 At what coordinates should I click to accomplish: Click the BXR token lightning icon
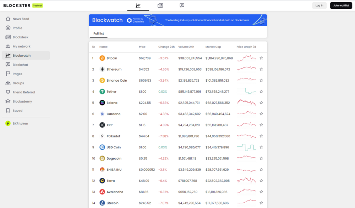(x=8, y=124)
